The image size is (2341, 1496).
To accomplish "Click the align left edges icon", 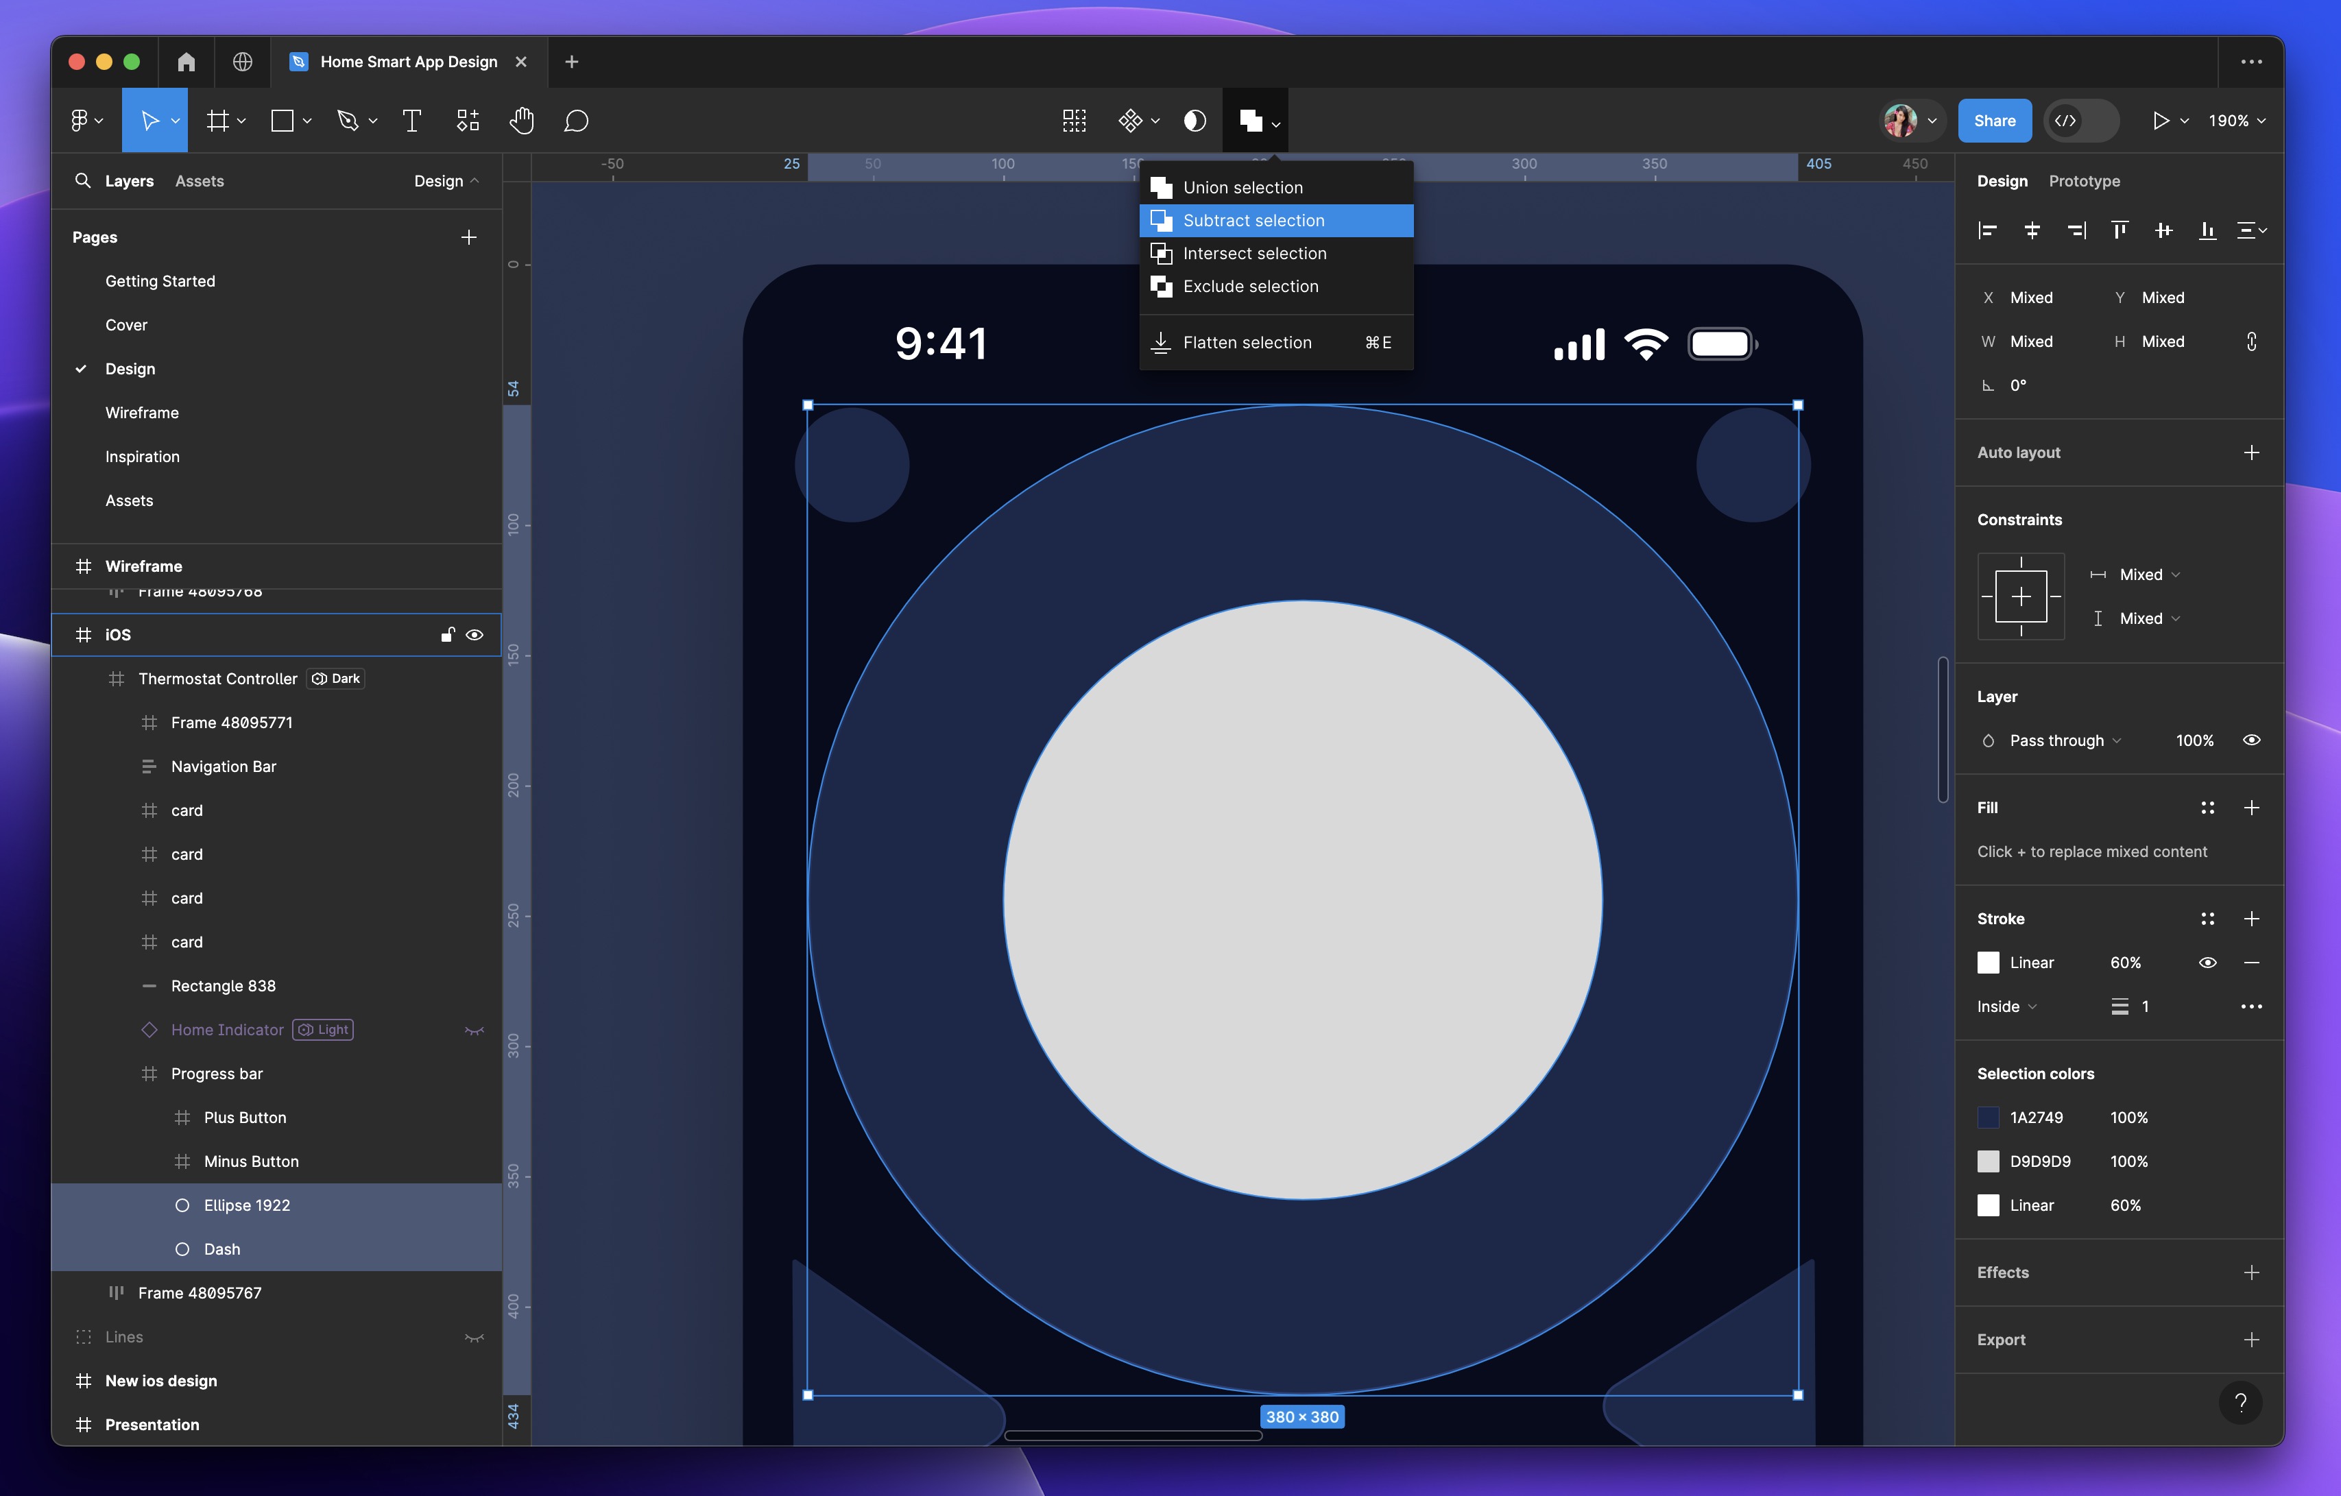I will (1988, 230).
